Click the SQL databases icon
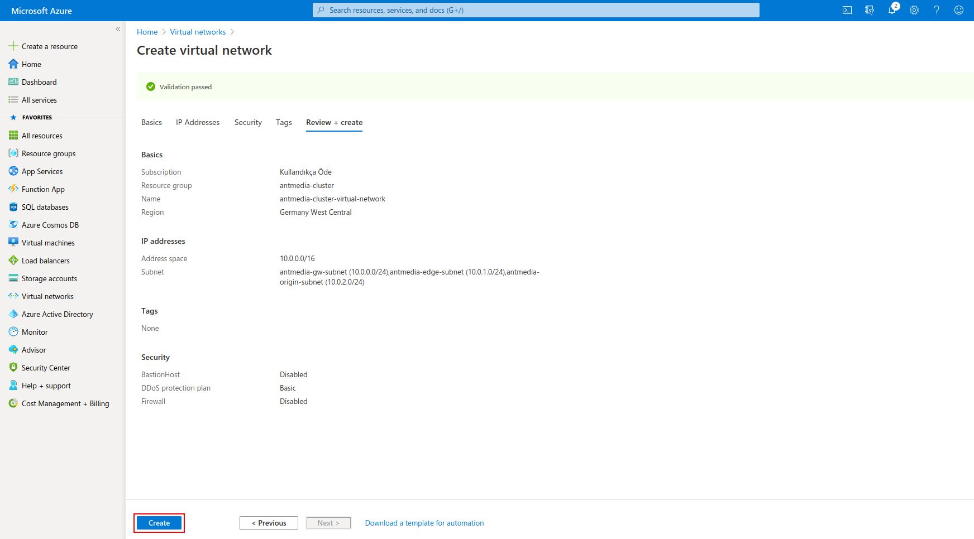This screenshot has width=974, height=539. (x=13, y=207)
